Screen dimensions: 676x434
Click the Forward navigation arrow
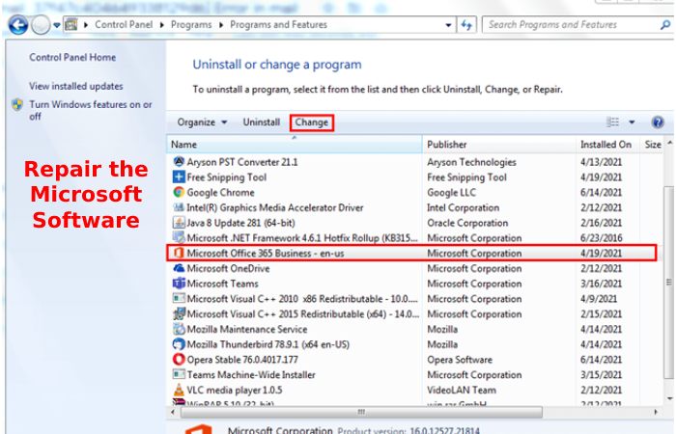point(41,25)
